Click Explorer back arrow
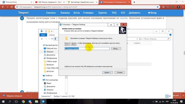This screenshot has height=104, width=185. (42, 39)
